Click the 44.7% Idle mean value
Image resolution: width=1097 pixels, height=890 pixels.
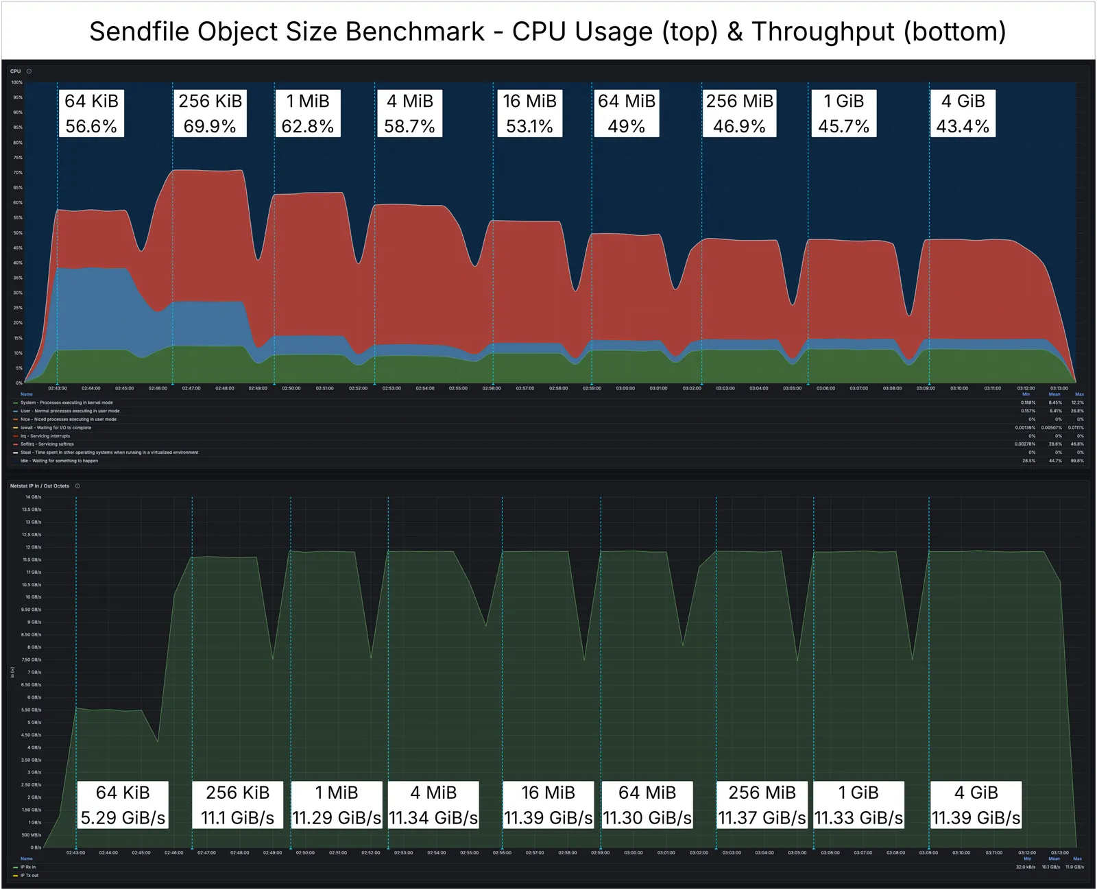(1055, 461)
